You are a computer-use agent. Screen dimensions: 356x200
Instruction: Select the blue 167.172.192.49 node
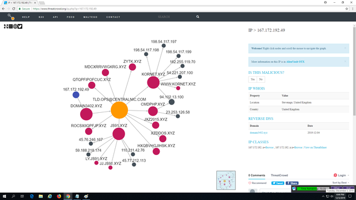click(x=76, y=95)
